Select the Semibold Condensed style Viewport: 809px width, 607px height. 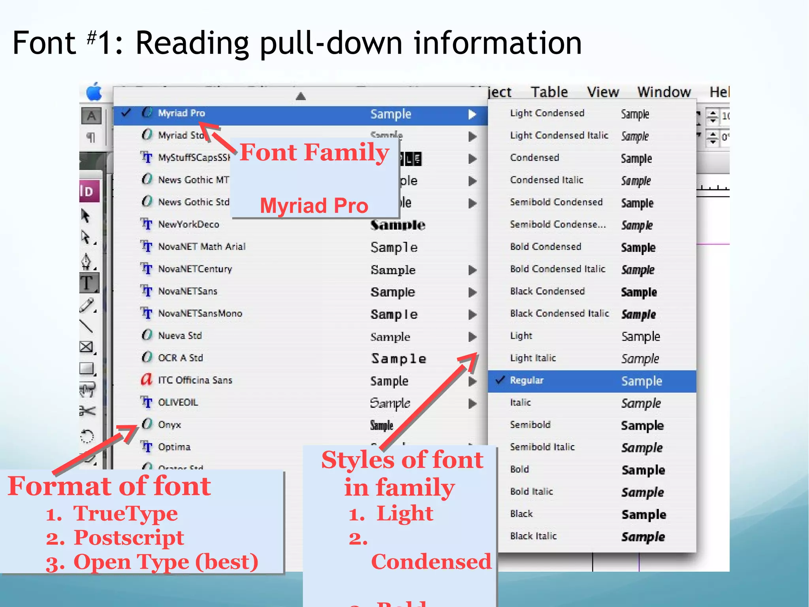point(592,203)
